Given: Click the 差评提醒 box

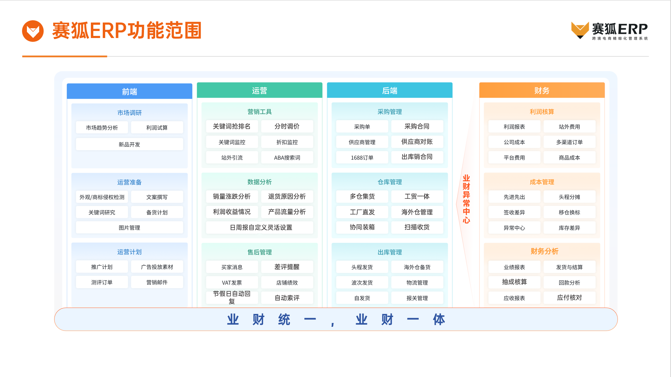Looking at the screenshot, I should pos(287,267).
